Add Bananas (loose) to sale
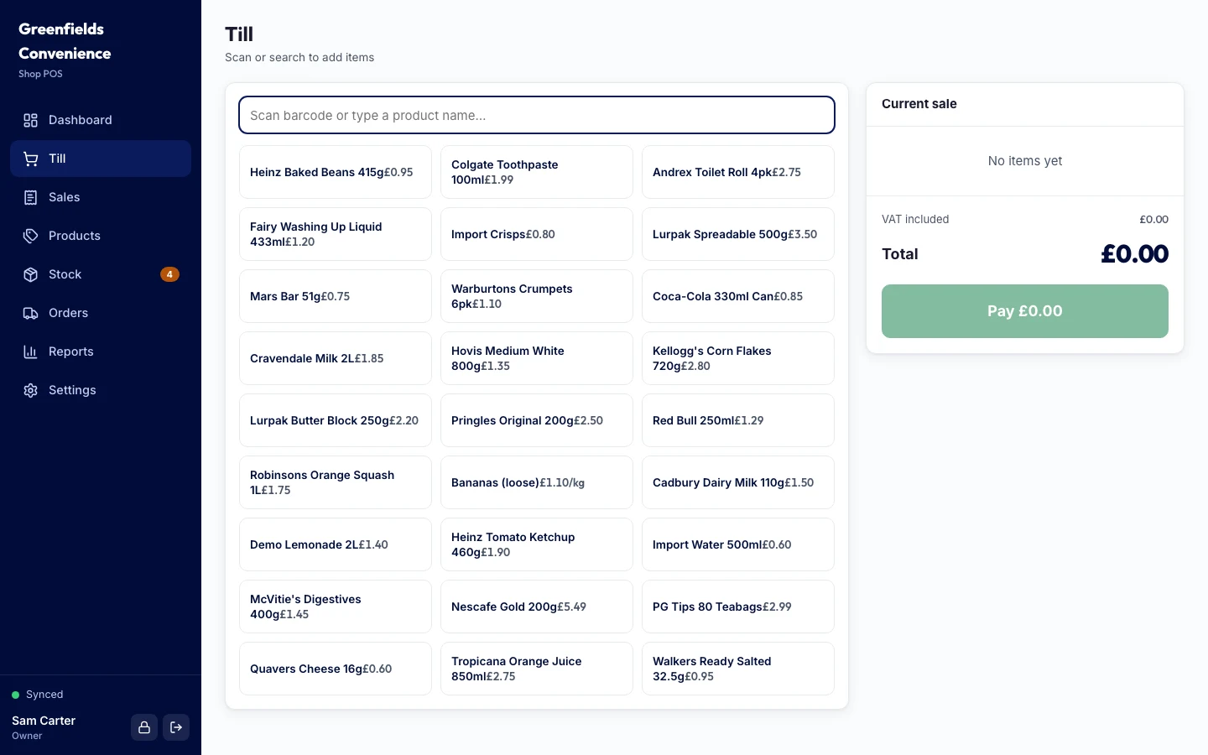 537,482
